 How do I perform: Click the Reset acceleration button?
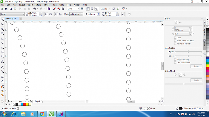point(196,66)
